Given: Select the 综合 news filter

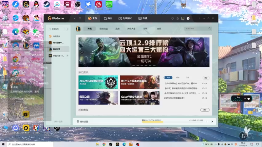Looking at the screenshot, I should click(178, 77).
